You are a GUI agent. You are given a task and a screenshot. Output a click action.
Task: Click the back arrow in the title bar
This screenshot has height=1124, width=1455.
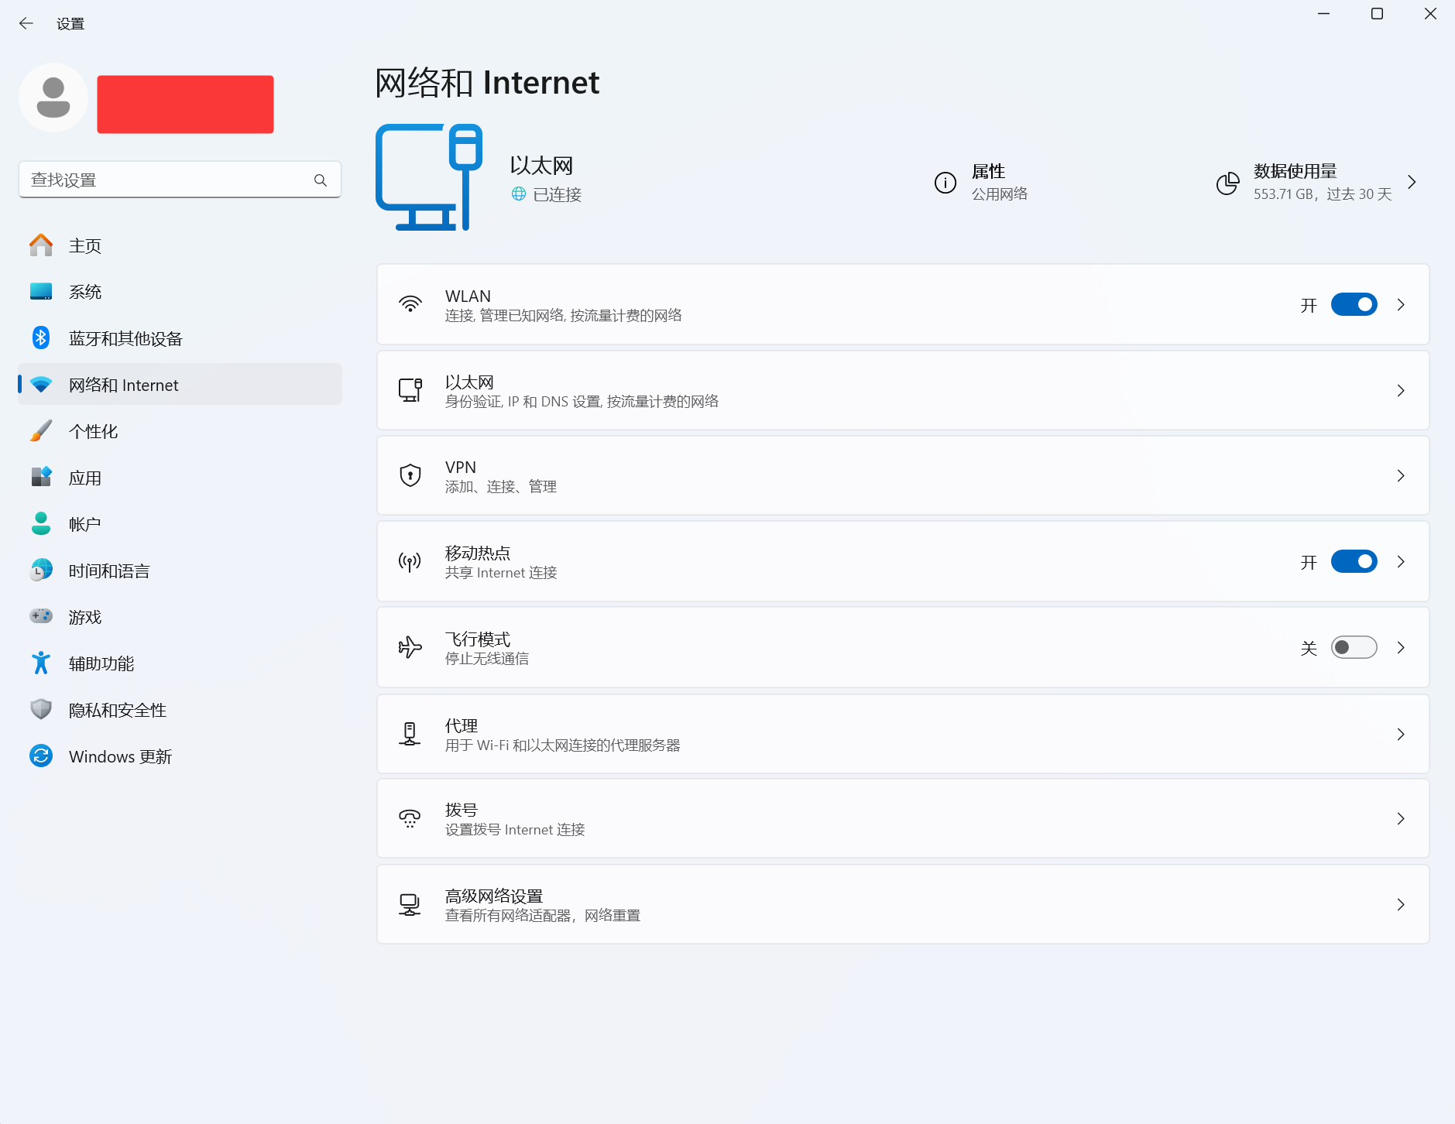pos(26,23)
